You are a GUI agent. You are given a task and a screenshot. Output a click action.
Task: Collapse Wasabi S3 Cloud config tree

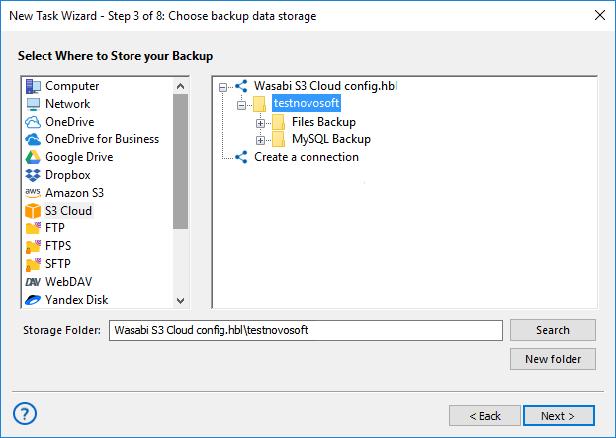tap(223, 86)
